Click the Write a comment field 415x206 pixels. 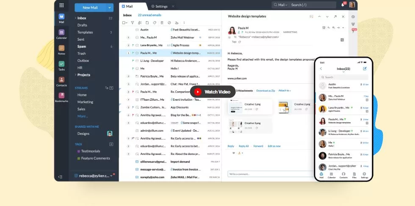[x=271, y=174]
